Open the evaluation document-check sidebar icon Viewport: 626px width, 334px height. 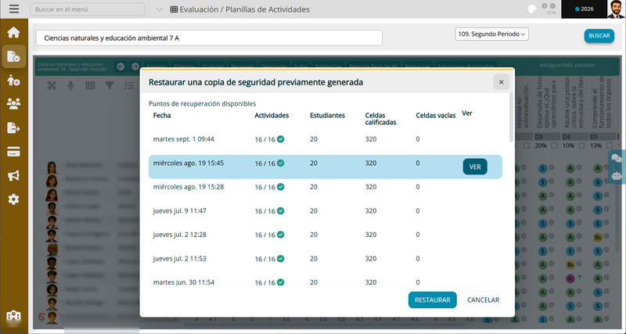tap(13, 56)
